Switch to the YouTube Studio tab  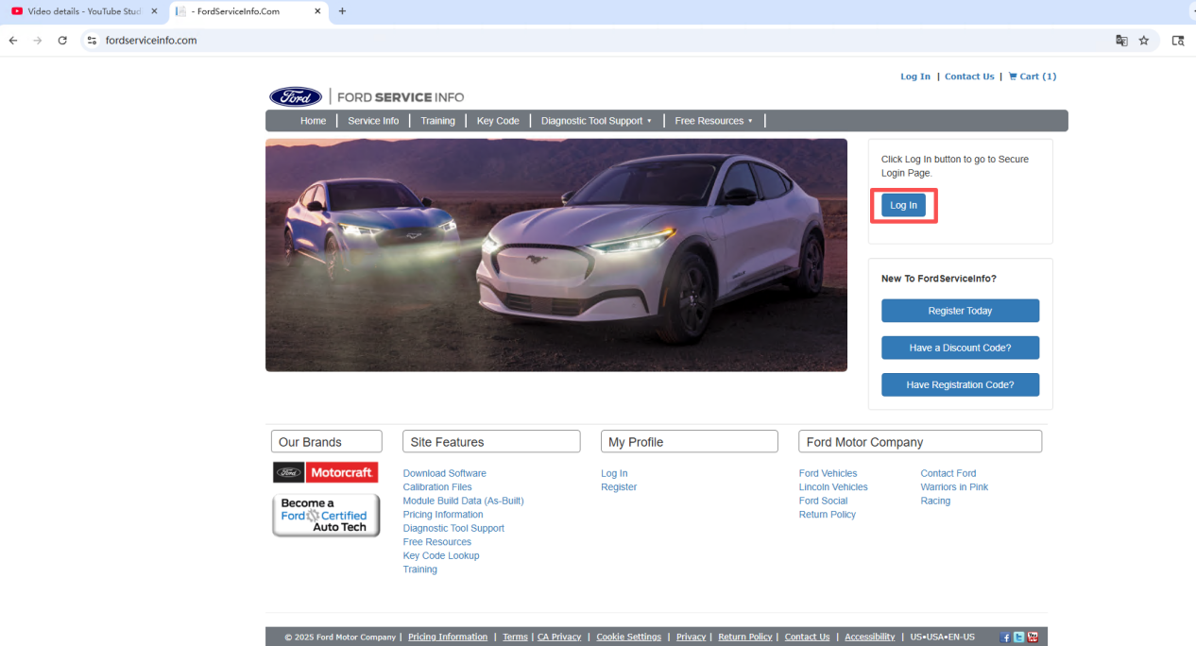[x=80, y=11]
